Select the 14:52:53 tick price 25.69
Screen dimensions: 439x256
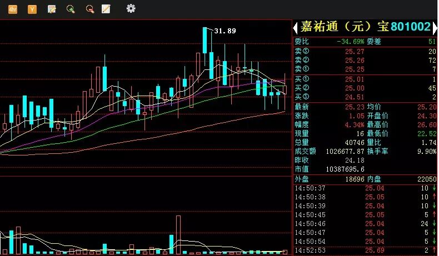pos(375,250)
